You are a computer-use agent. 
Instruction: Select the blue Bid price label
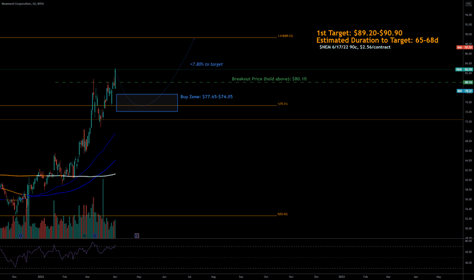pos(465,91)
